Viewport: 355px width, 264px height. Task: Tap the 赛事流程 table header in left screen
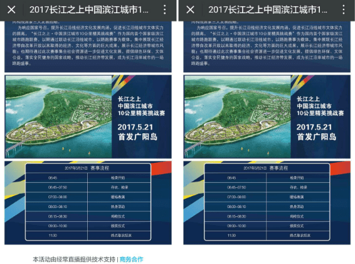coord(88,168)
